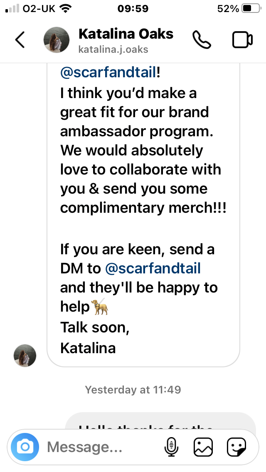
Task: Start an audio call with Katalina
Action: (x=202, y=39)
